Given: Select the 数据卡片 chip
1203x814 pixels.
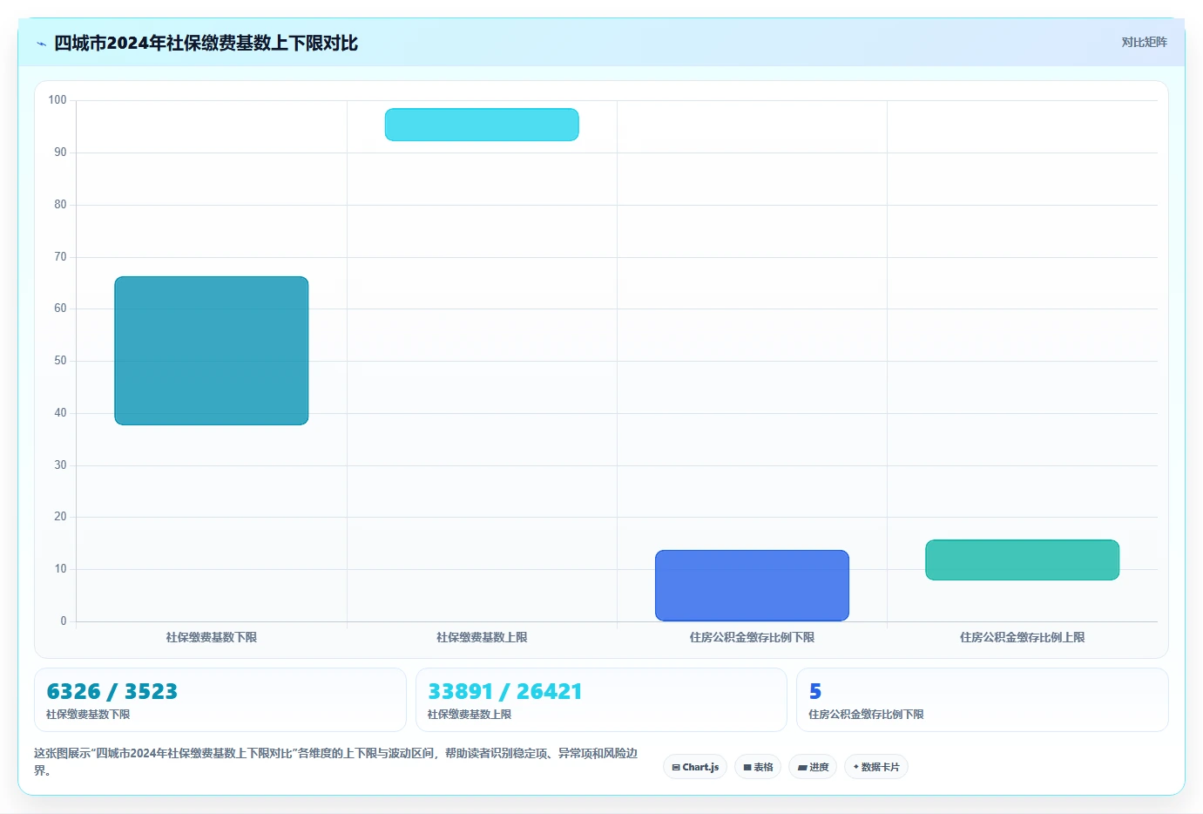Looking at the screenshot, I should click(x=876, y=767).
